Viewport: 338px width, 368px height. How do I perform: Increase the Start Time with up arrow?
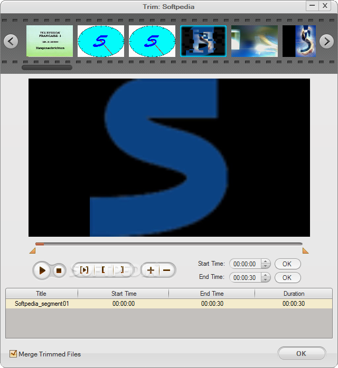265,262
